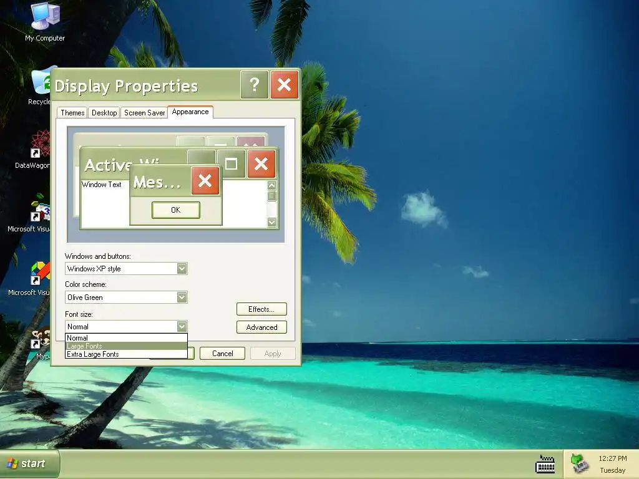Expand the Color scheme dropdown arrow

(182, 298)
